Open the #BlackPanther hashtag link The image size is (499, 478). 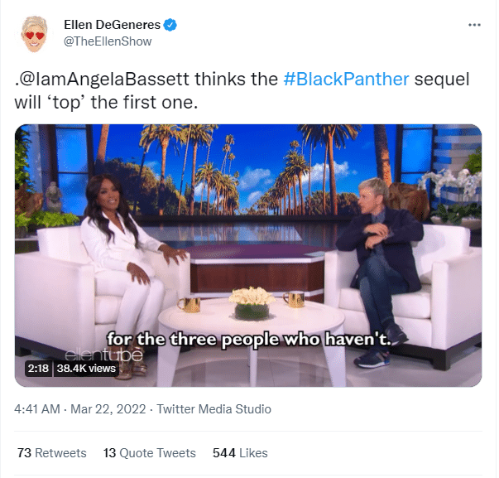[346, 79]
